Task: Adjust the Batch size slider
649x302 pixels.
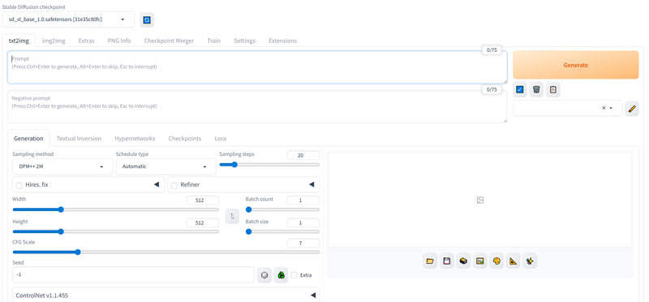Action: (282, 231)
